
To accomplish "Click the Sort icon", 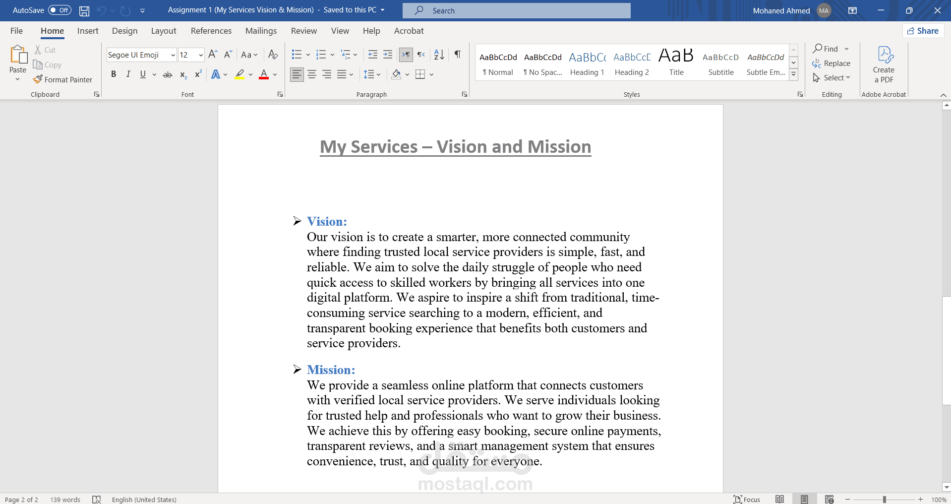I will tap(439, 55).
